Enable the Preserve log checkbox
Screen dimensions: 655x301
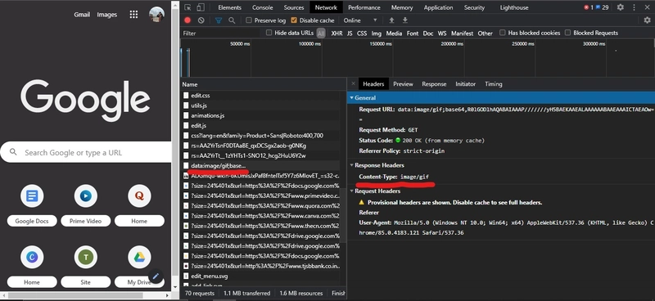[x=249, y=20]
